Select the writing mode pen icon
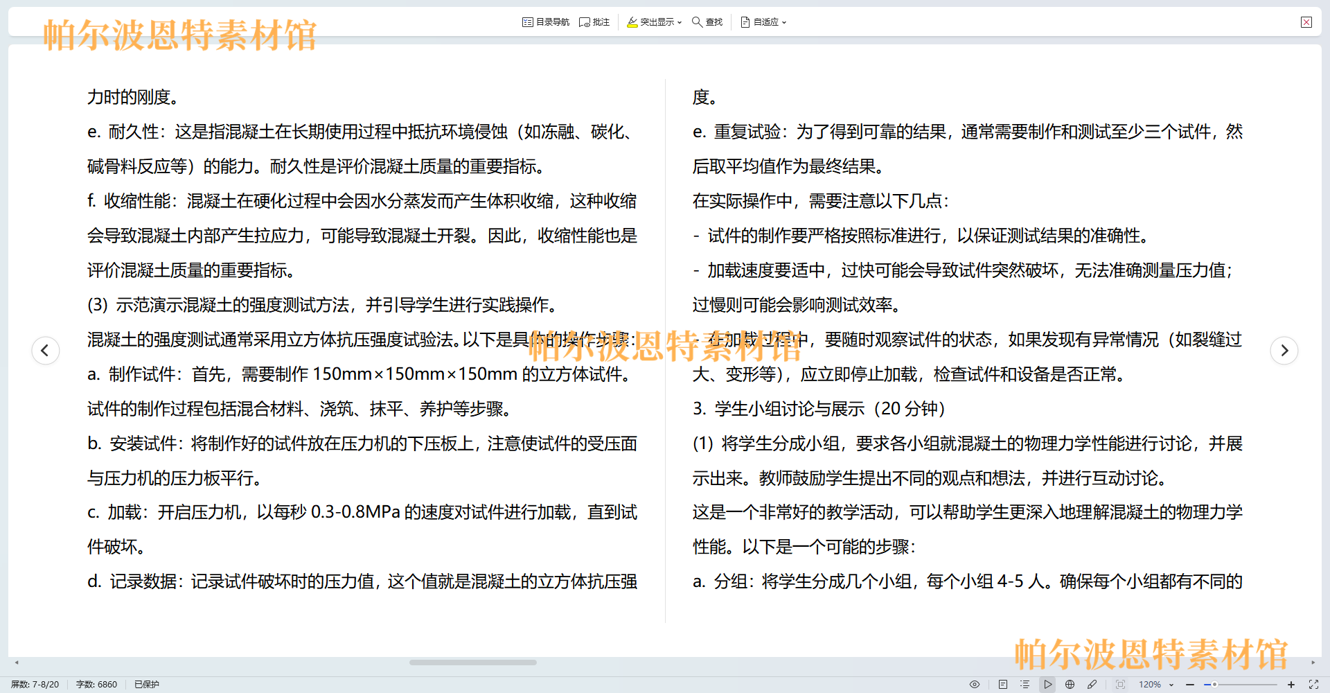1330x693 pixels. click(x=1092, y=685)
